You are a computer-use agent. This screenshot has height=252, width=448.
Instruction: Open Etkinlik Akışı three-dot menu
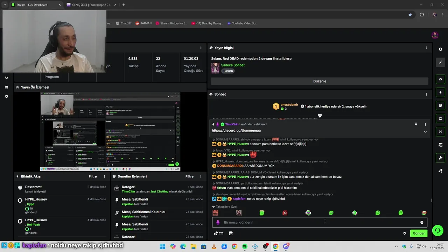104,176
